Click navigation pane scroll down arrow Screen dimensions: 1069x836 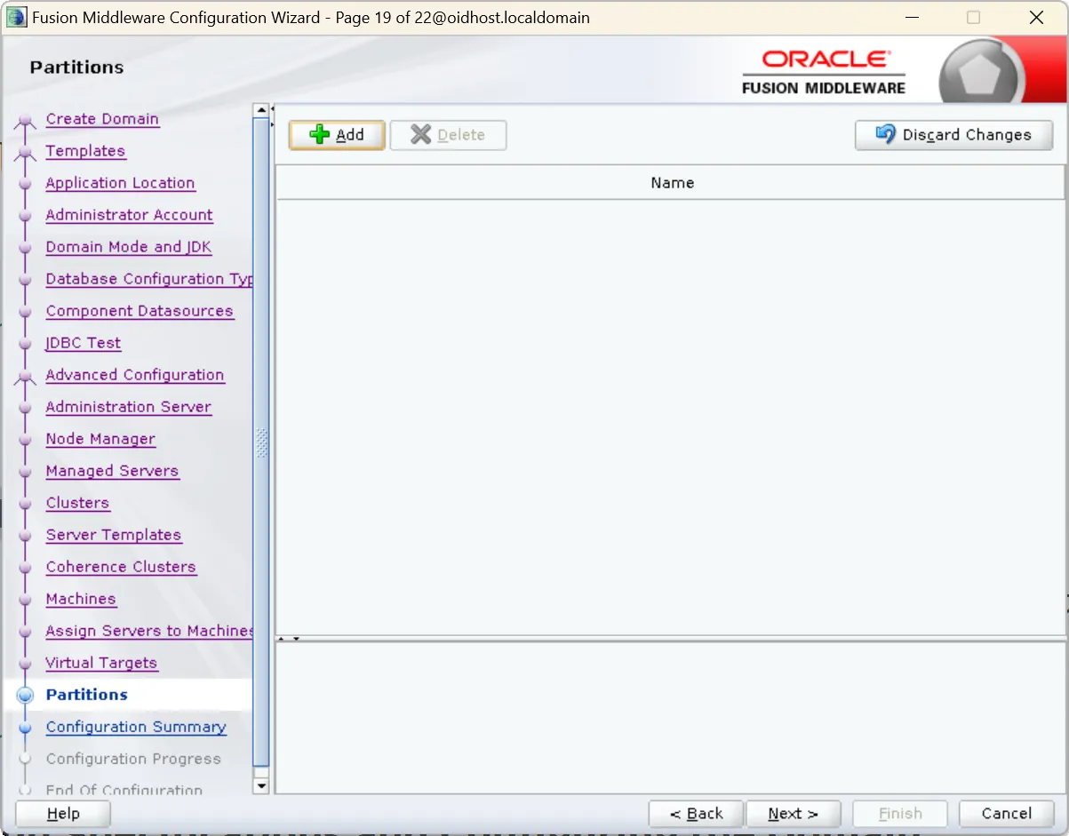pos(261,785)
